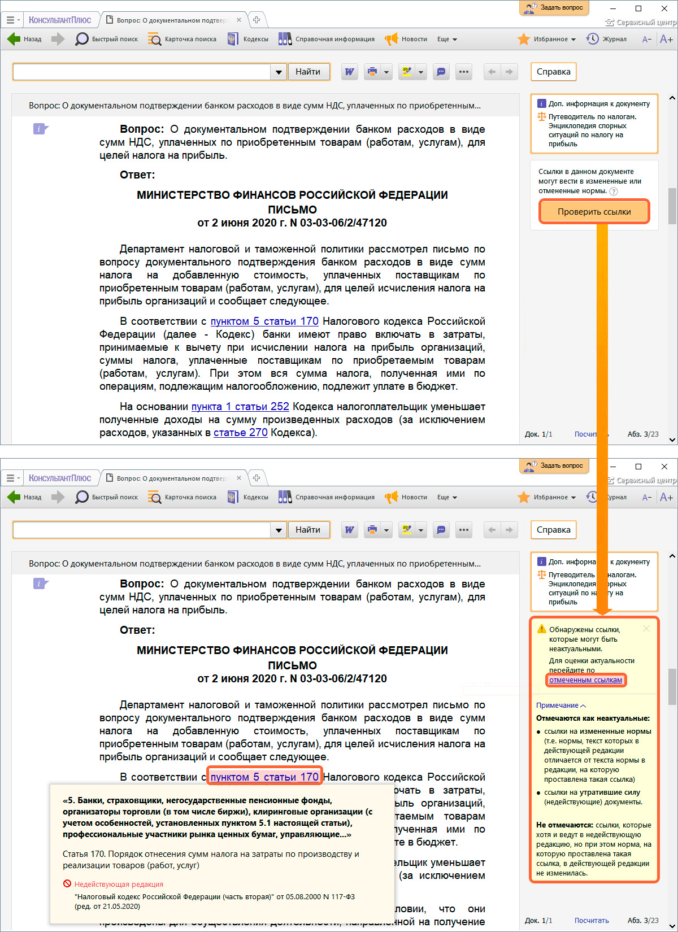This screenshot has height=932, width=678.
Task: Click scrollbar up arrow in lower window
Action: [x=672, y=556]
